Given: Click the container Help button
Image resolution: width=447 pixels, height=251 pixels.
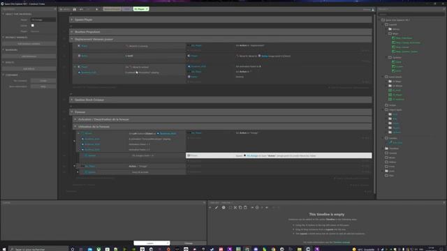Looking at the screenshot, I should [43, 86].
